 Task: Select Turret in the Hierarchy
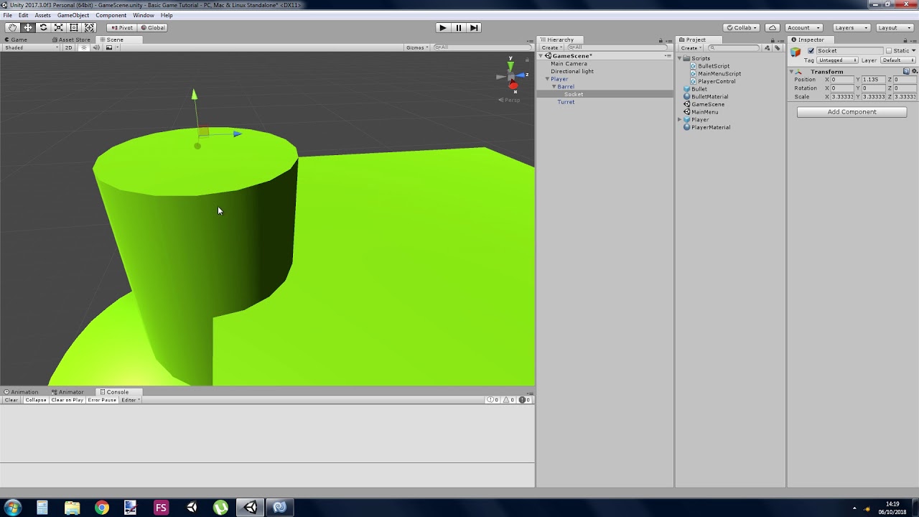566,102
